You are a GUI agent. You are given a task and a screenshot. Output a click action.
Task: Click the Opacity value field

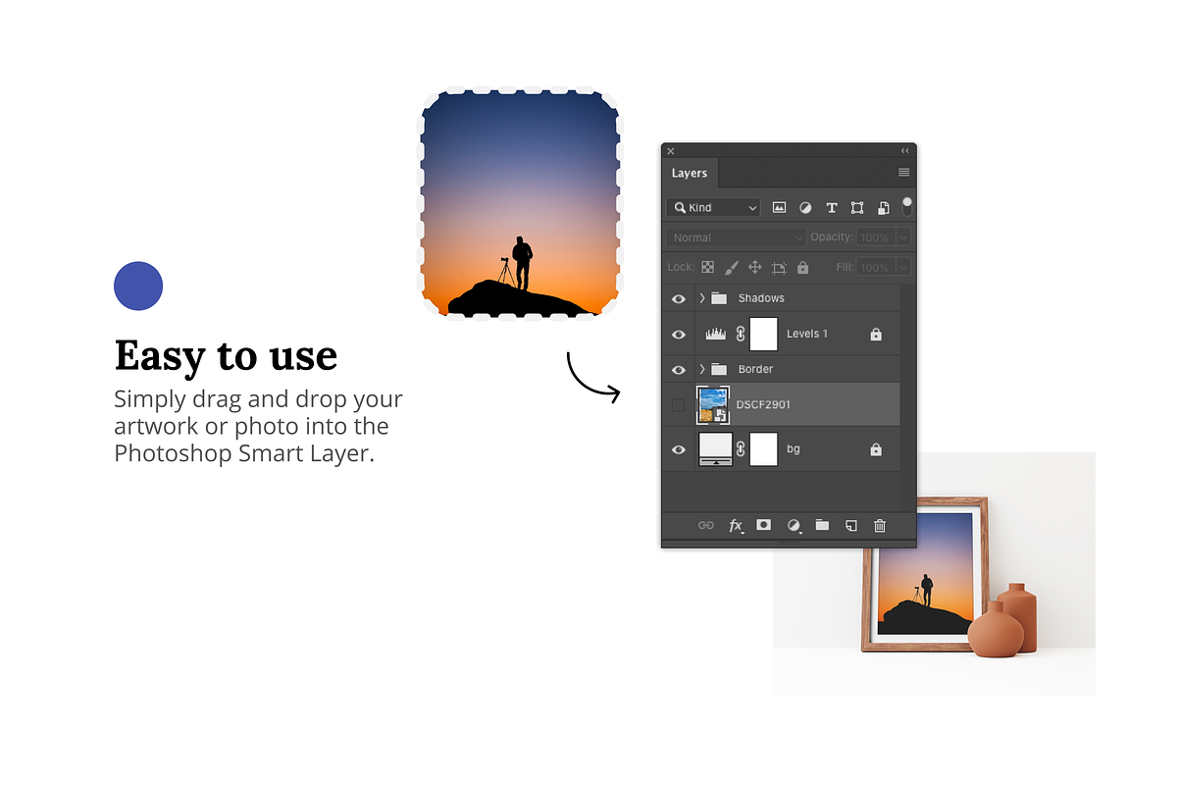(x=875, y=237)
